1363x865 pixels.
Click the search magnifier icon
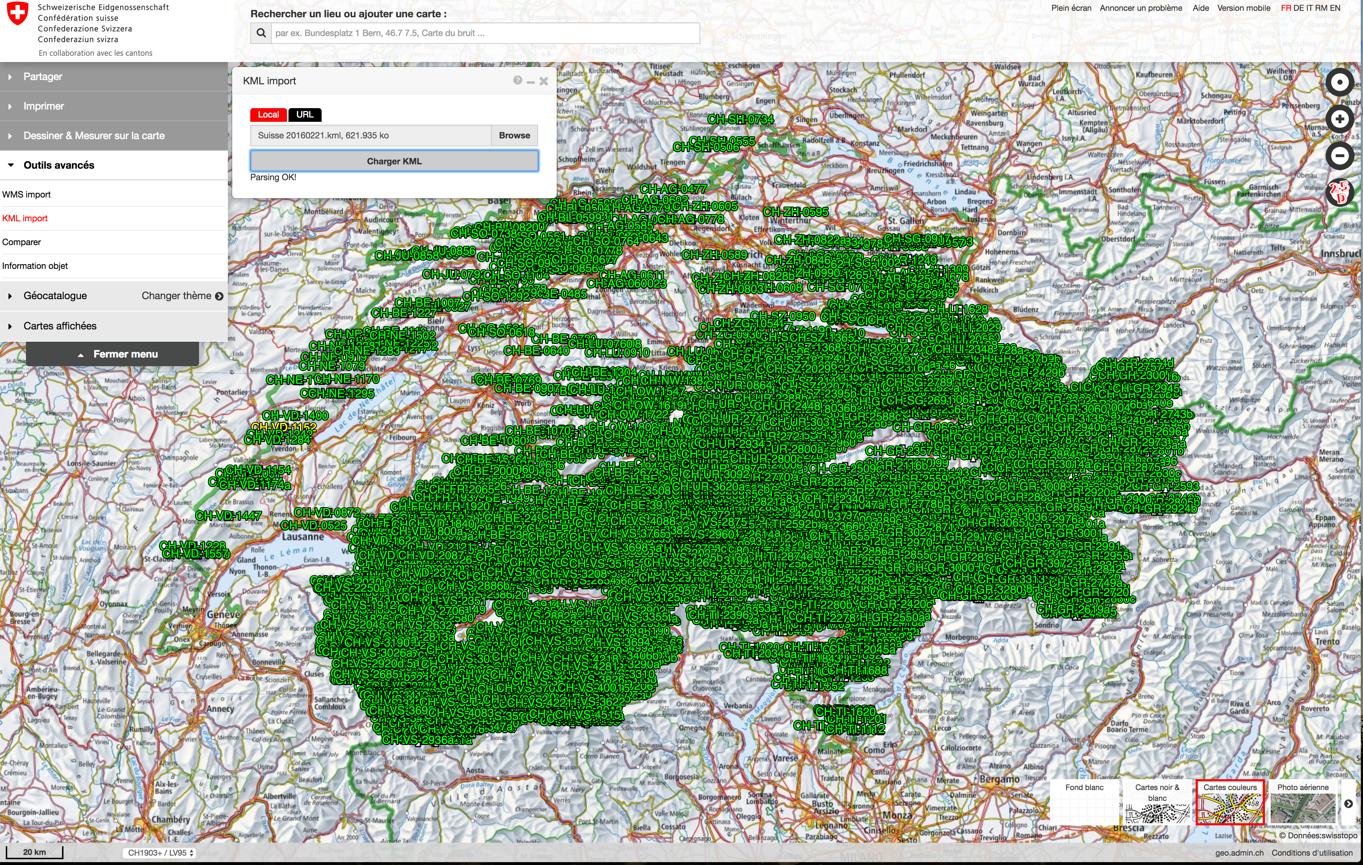[x=261, y=33]
